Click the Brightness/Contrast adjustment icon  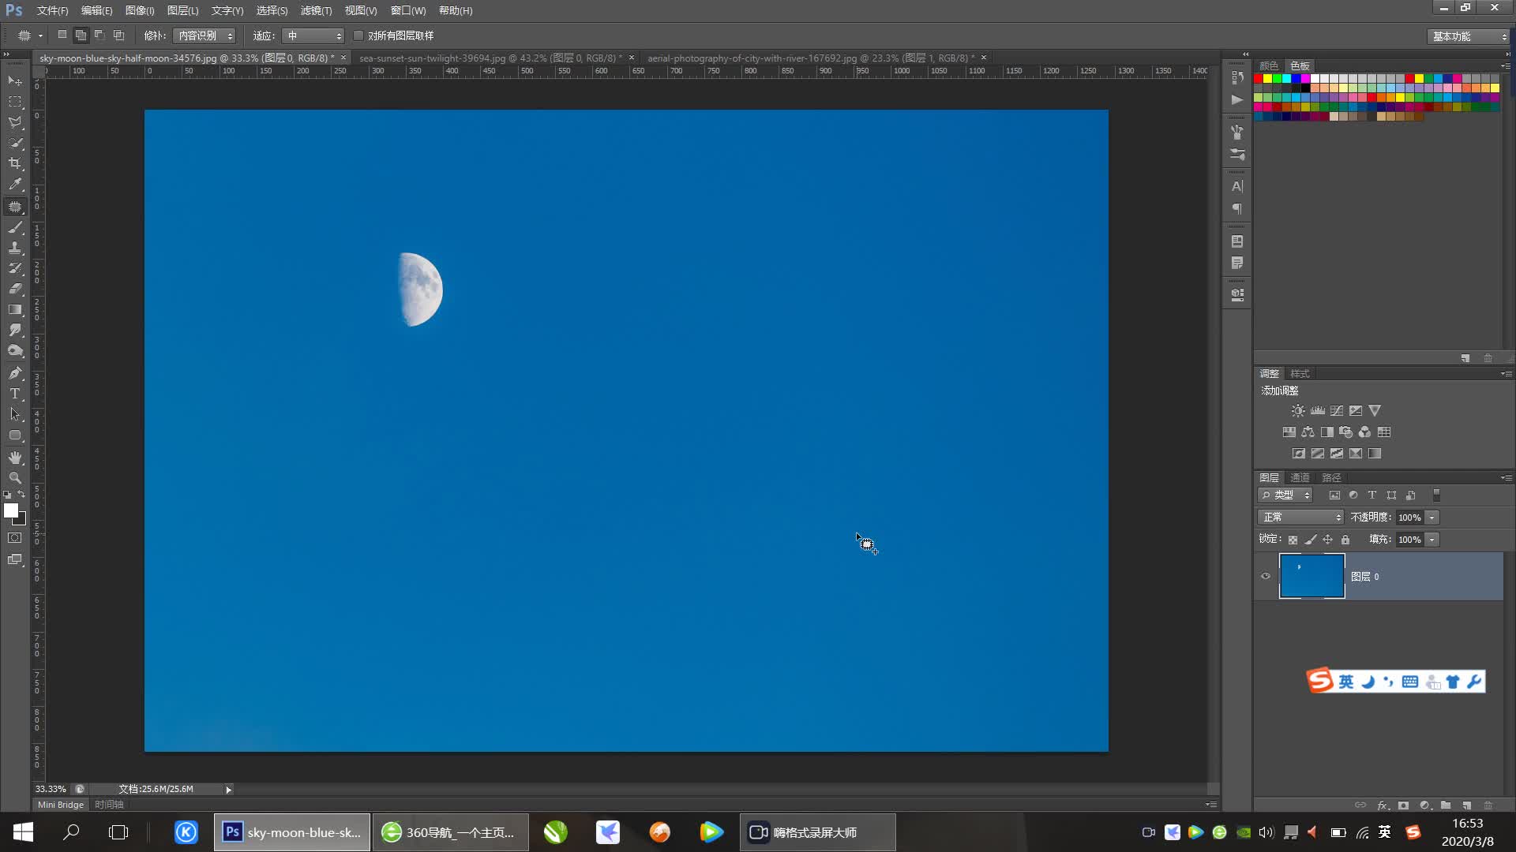point(1298,411)
